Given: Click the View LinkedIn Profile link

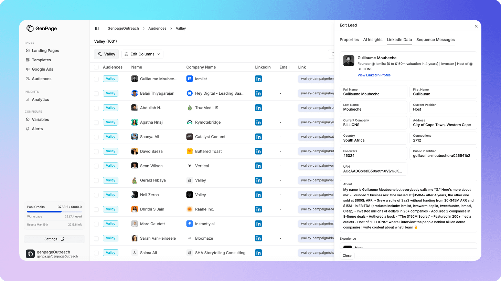Looking at the screenshot, I should click(x=374, y=75).
